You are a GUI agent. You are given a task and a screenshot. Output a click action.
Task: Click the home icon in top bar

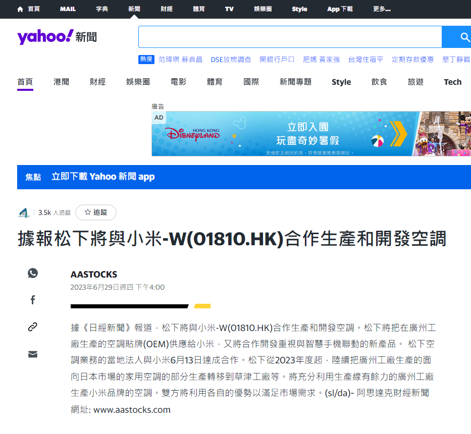click(20, 9)
